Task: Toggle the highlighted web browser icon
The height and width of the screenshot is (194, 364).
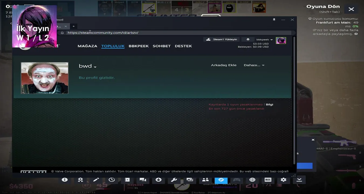Action: pyautogui.click(x=221, y=180)
